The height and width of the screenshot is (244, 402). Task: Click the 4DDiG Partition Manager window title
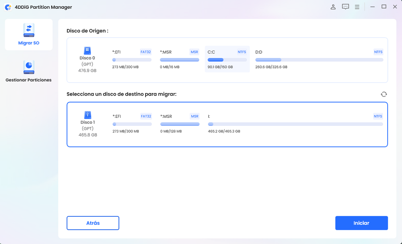coord(43,7)
